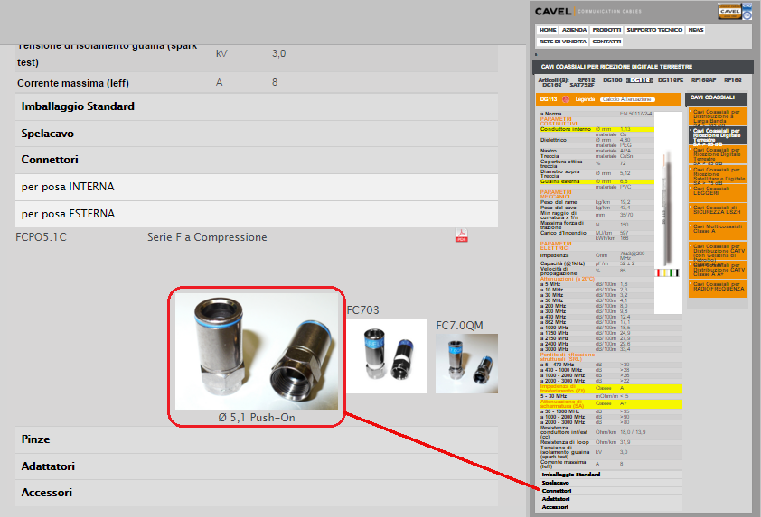Open Cavi Coassiali per Ricezione Satellitare e Digitale
Image resolution: width=761 pixels, height=517 pixels.
click(x=718, y=175)
